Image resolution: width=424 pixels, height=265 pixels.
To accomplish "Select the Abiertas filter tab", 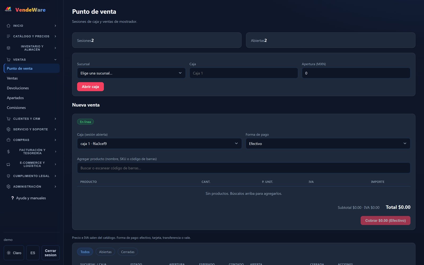I will click(105, 252).
